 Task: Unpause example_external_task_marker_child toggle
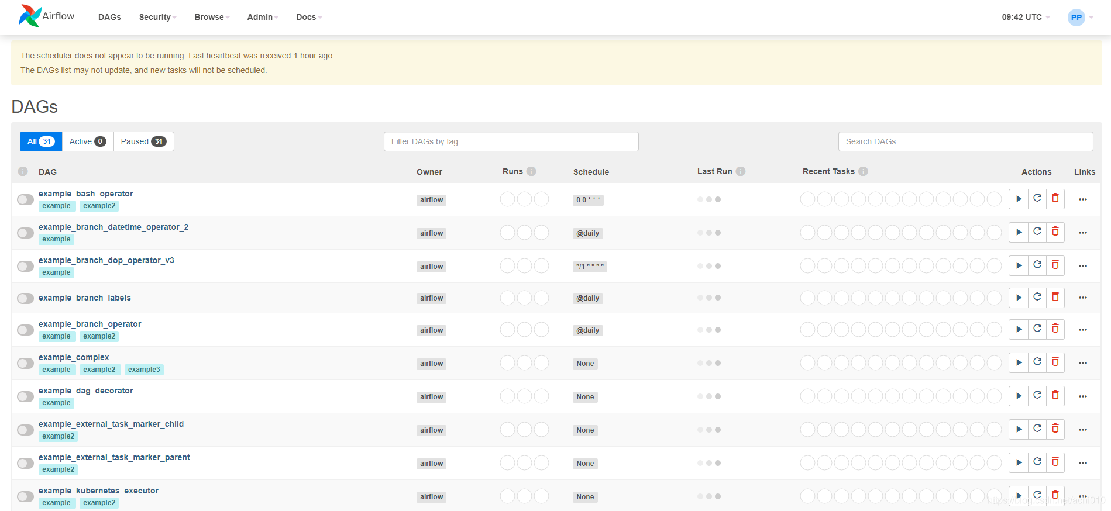(25, 430)
